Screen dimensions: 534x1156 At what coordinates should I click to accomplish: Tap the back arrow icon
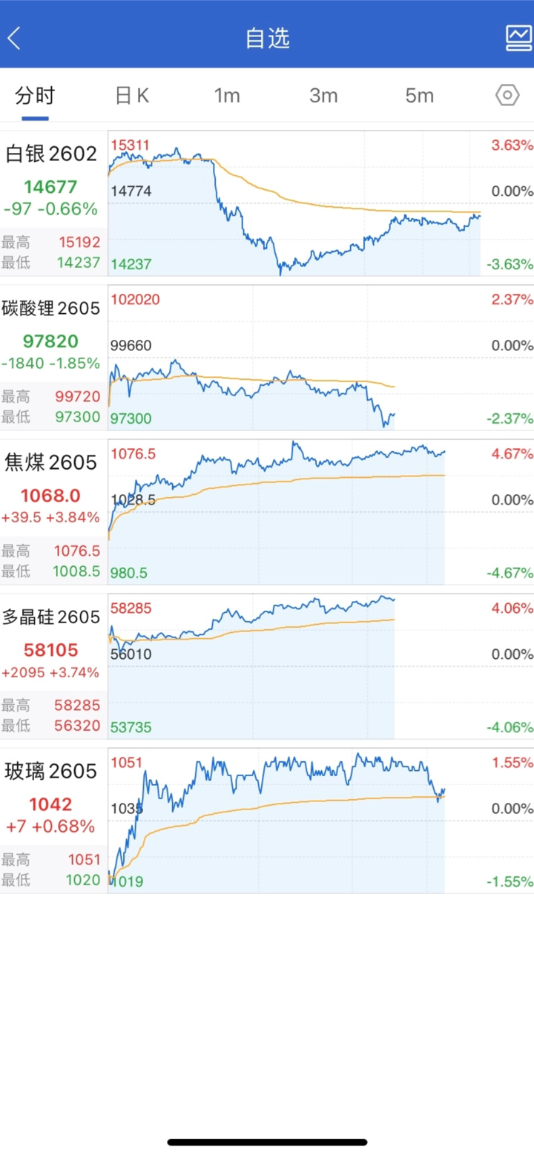[x=15, y=39]
